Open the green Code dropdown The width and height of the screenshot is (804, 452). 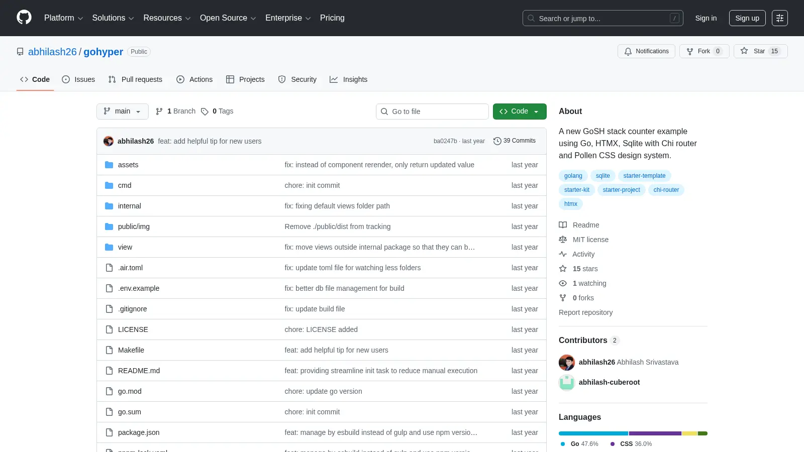point(520,111)
